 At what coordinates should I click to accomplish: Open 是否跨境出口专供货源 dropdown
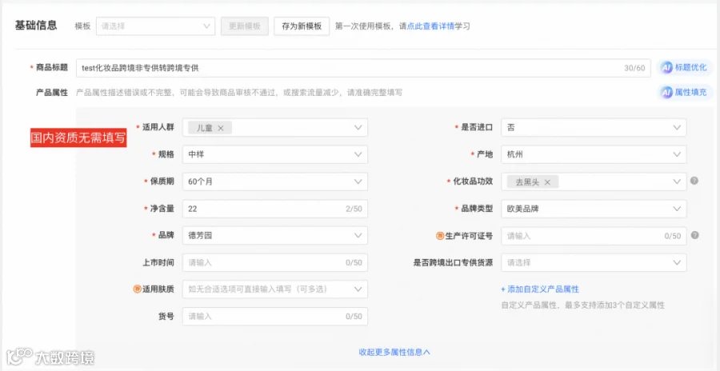point(594,262)
